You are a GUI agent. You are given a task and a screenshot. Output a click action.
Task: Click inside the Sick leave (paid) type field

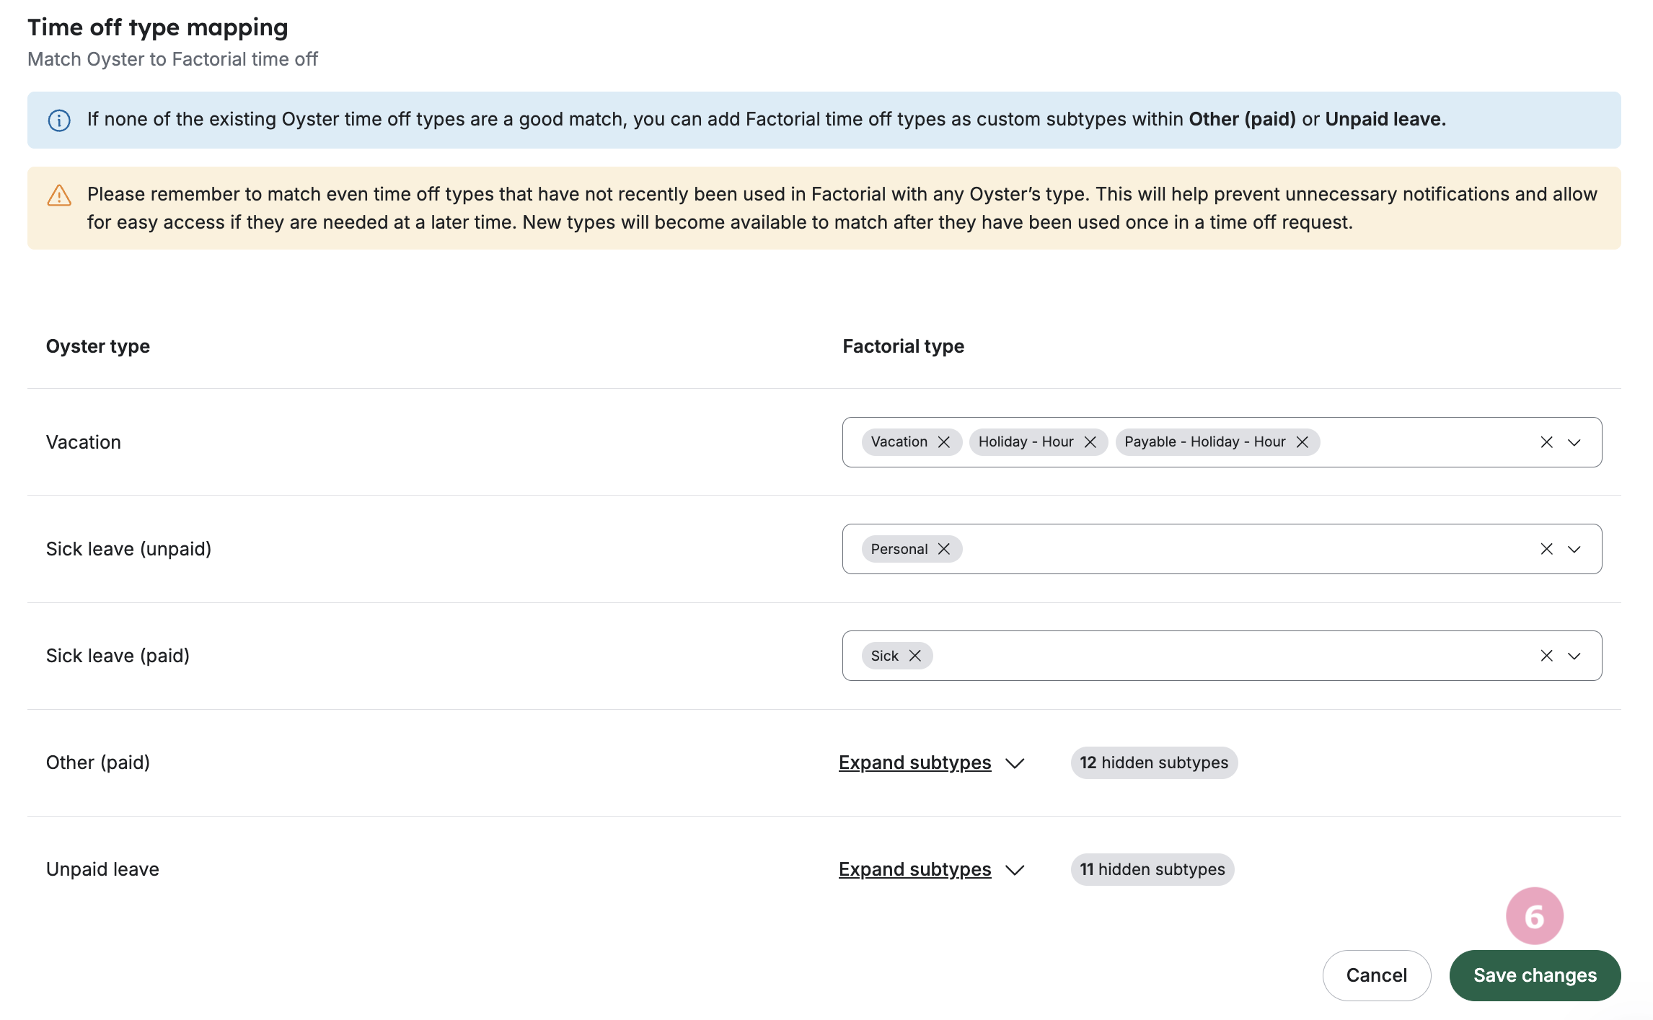click(x=1222, y=656)
